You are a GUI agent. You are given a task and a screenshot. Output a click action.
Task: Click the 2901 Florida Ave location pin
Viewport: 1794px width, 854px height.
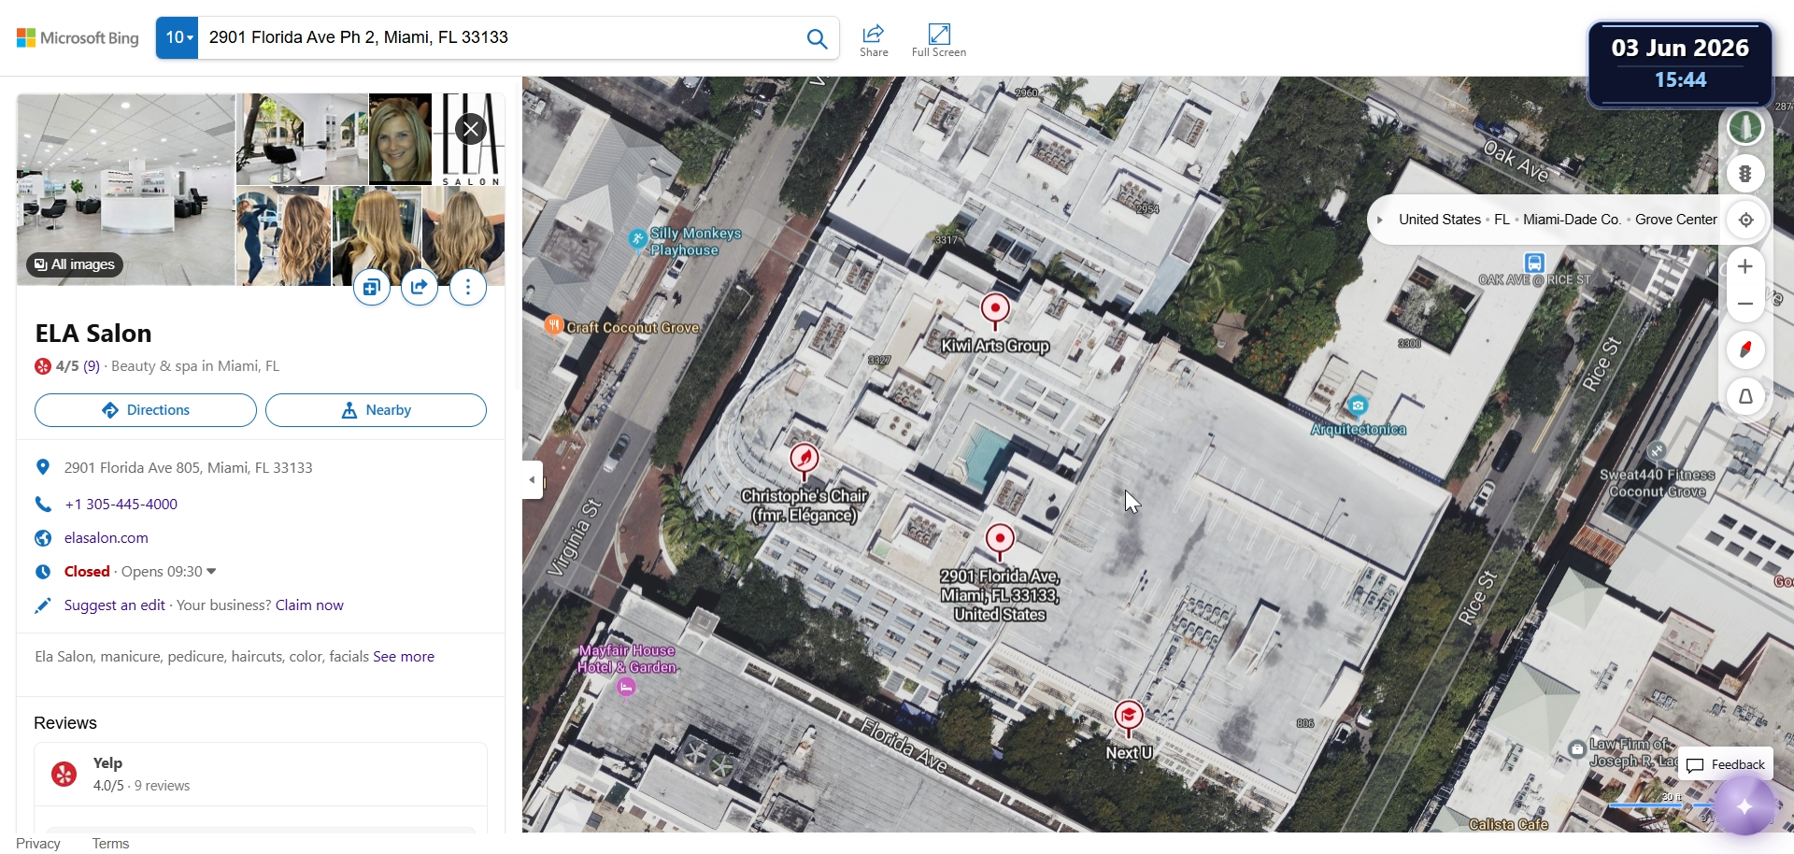pyautogui.click(x=1000, y=540)
